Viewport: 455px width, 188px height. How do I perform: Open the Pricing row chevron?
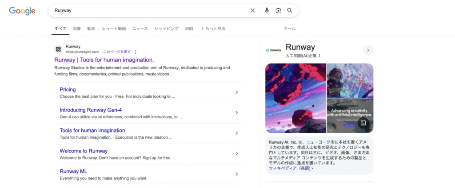click(x=237, y=92)
